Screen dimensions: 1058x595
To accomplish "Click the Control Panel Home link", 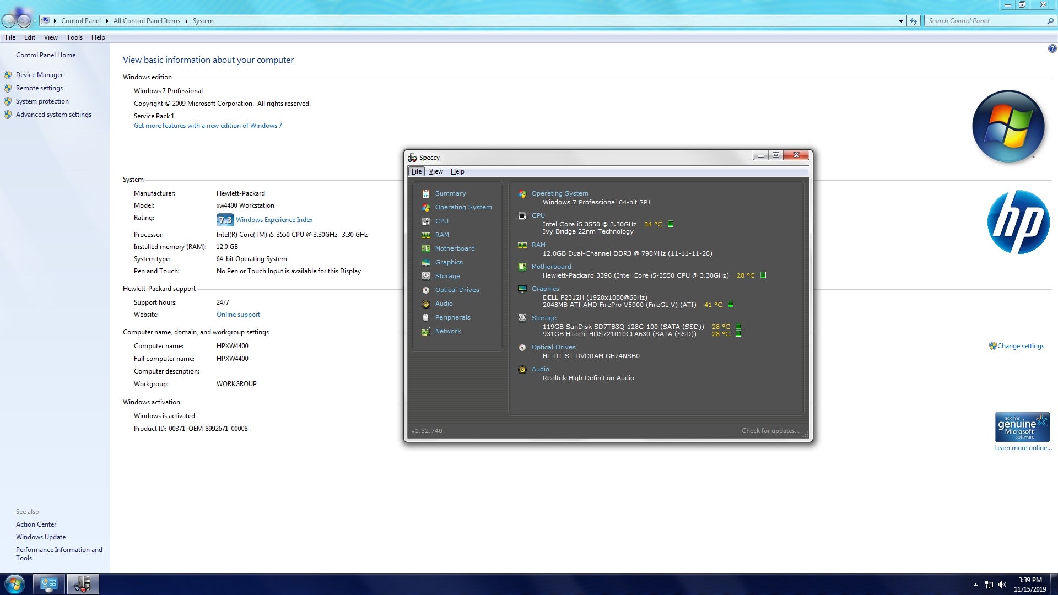I will [x=46, y=55].
